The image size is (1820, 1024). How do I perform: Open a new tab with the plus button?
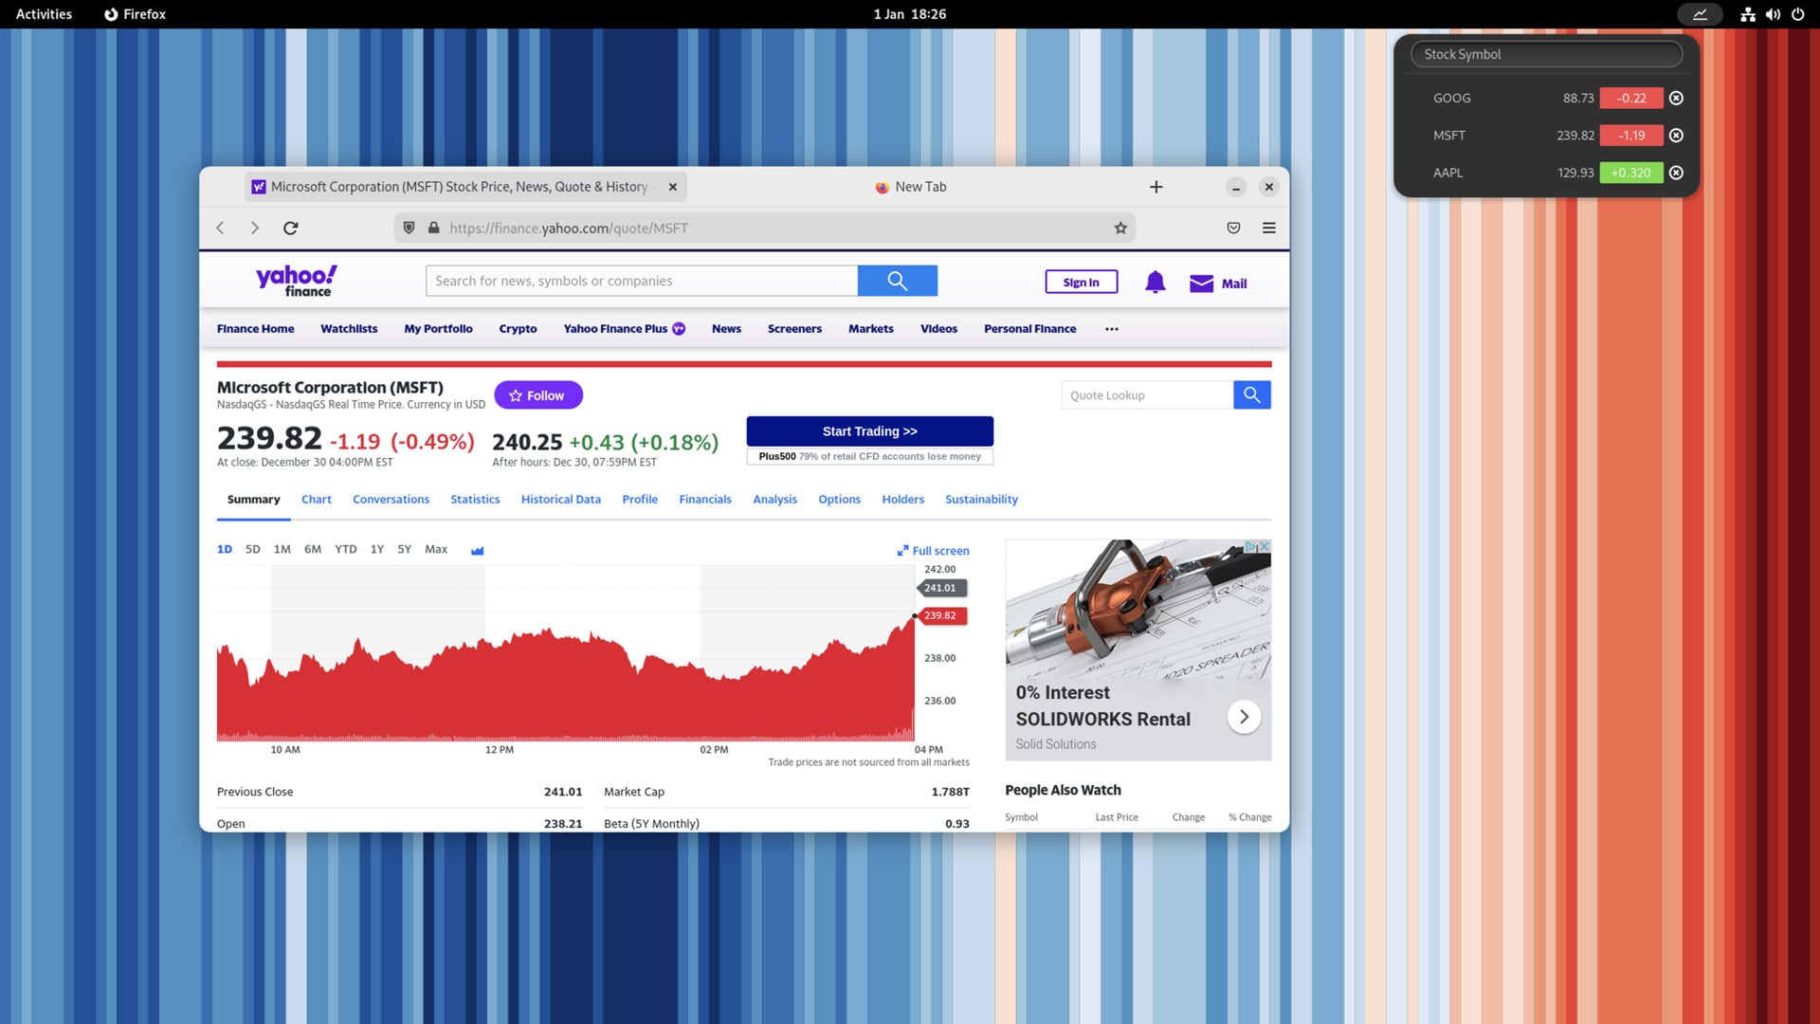pyautogui.click(x=1156, y=187)
